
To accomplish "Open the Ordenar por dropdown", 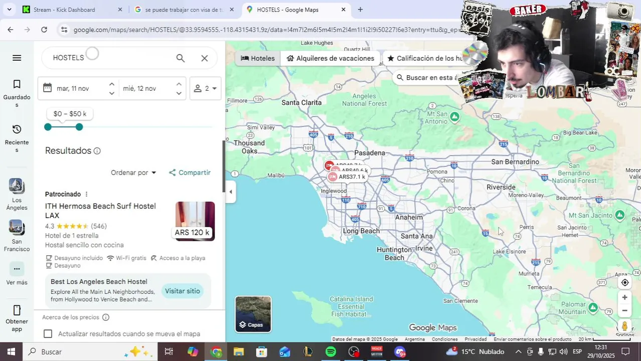I will (133, 172).
